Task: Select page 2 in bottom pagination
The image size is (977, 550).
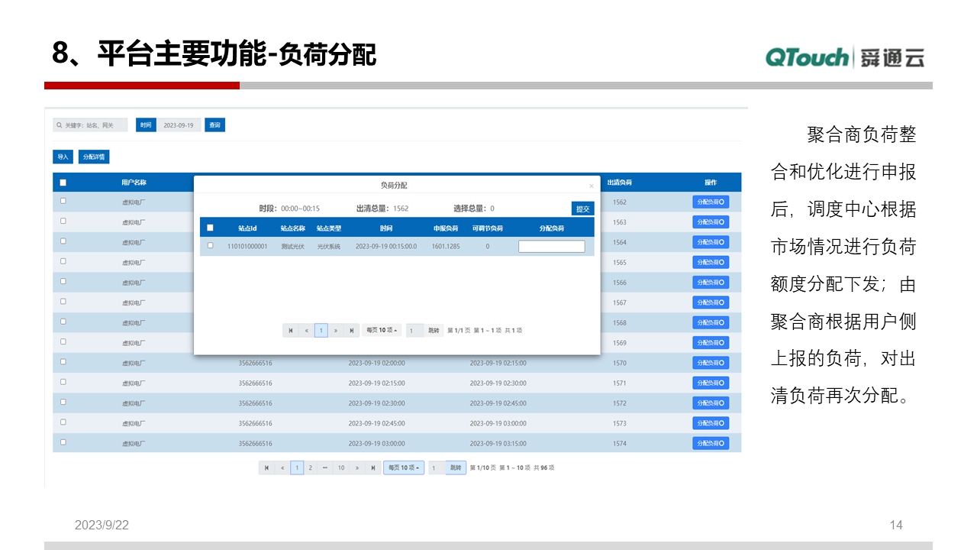Action: point(310,467)
